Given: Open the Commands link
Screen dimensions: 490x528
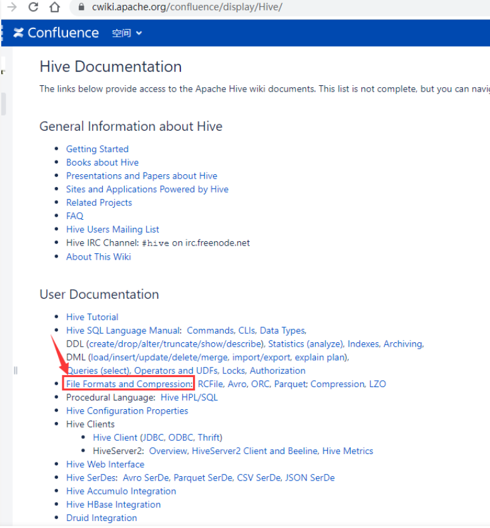Looking at the screenshot, I should pos(211,331).
